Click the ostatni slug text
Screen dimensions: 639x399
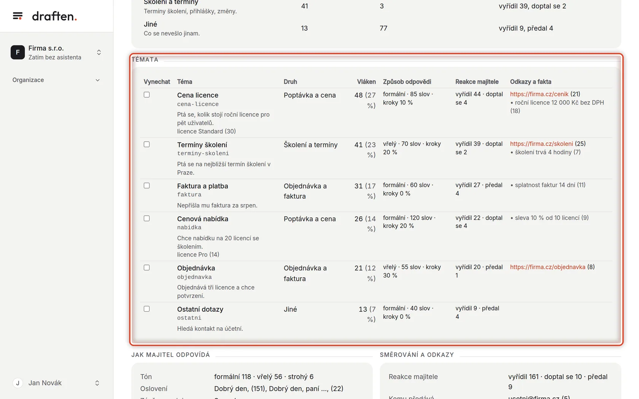[189, 318]
